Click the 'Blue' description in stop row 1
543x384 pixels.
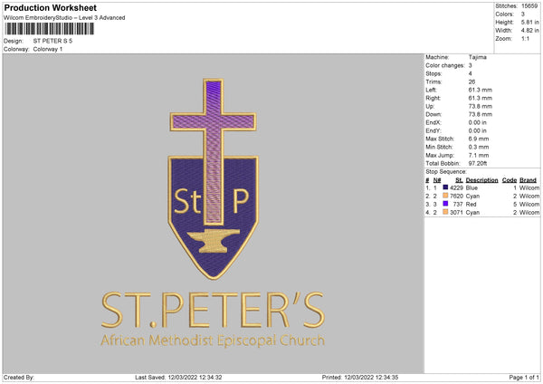tap(472, 187)
